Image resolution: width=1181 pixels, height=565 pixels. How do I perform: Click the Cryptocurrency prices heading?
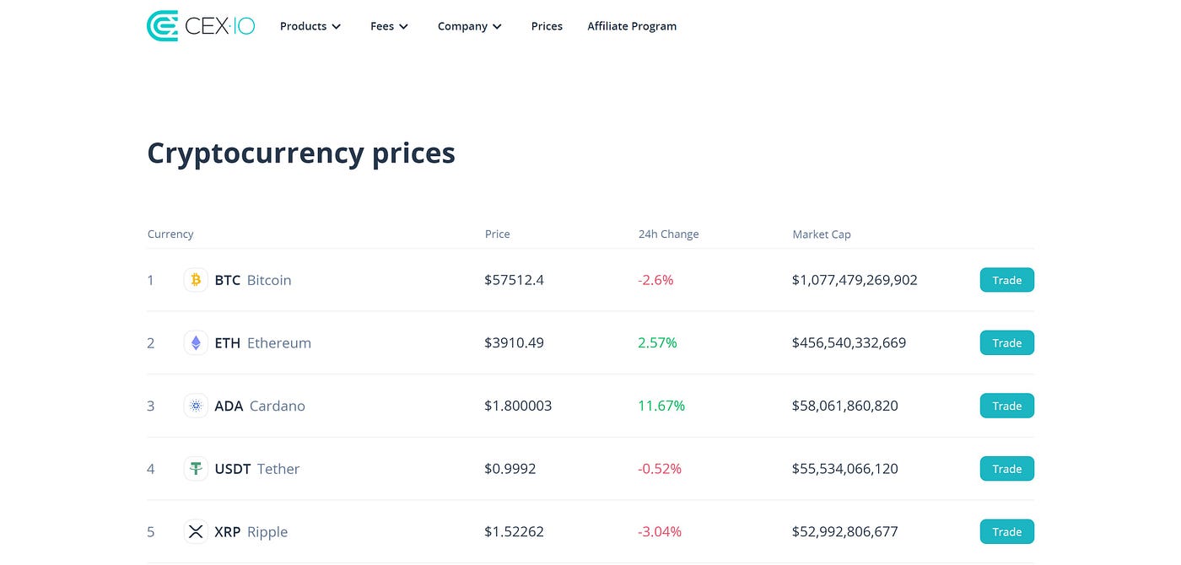click(301, 153)
